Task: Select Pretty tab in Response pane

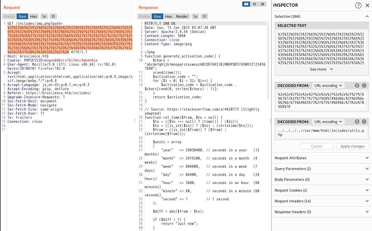Action: [x=144, y=16]
